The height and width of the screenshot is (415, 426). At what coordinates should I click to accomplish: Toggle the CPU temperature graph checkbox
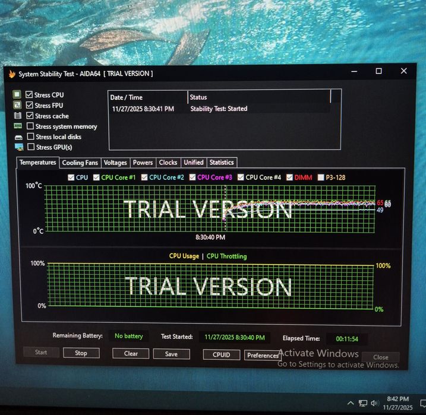(x=71, y=178)
